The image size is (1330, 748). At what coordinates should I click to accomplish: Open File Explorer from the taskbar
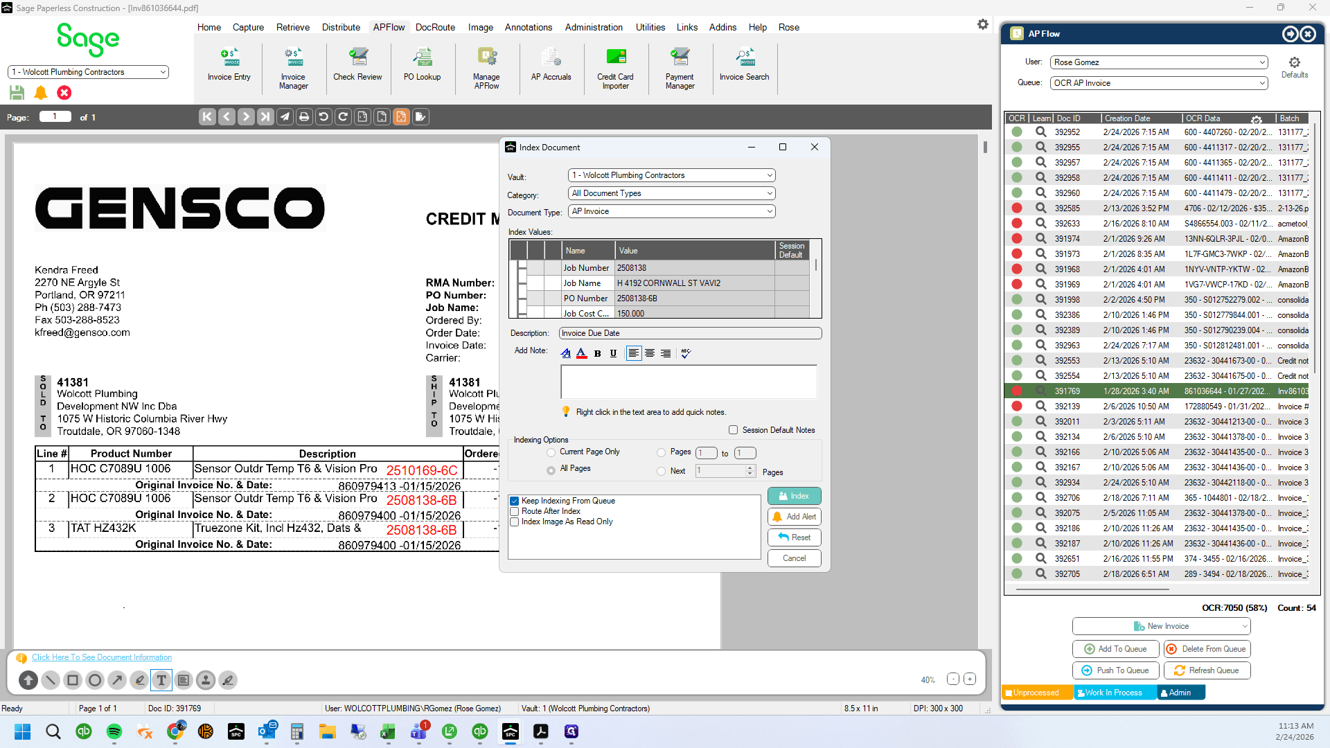pyautogui.click(x=327, y=731)
